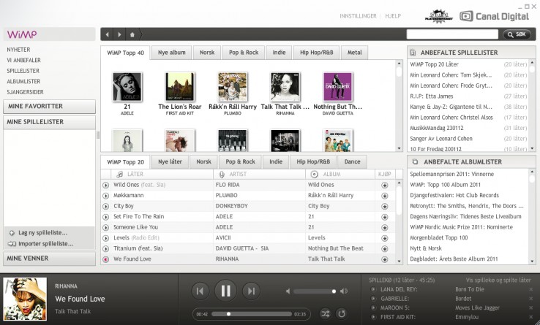Play Set Fire To The Rain
Screen dimensions: 540x325
[x=105, y=217]
